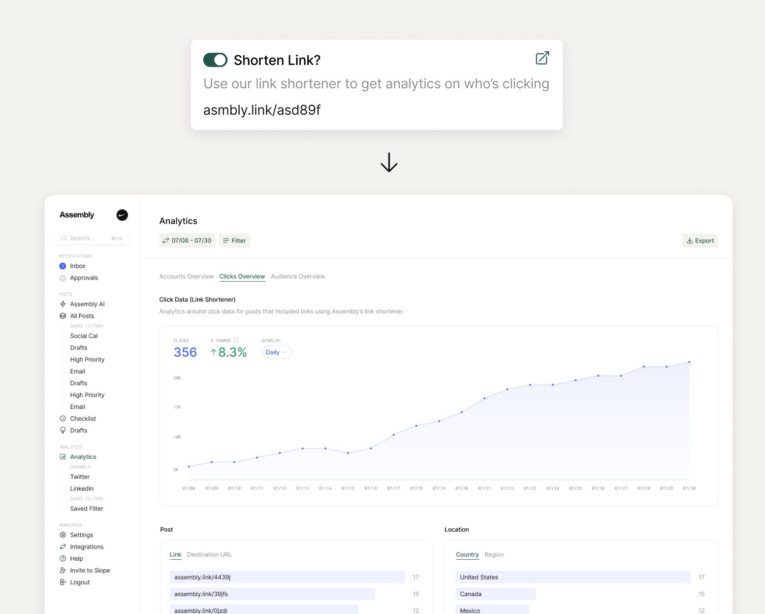Click the Canada location row
This screenshot has height=614, width=765.
496,594
